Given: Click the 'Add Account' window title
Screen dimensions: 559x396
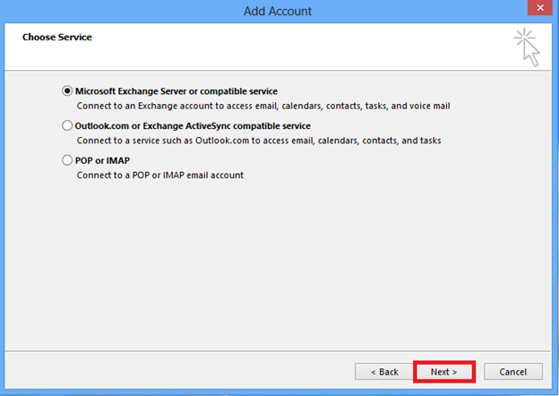Looking at the screenshot, I should point(278,11).
